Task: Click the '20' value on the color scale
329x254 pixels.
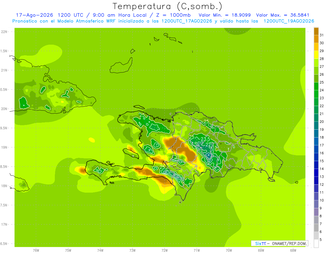Action: click(322, 122)
